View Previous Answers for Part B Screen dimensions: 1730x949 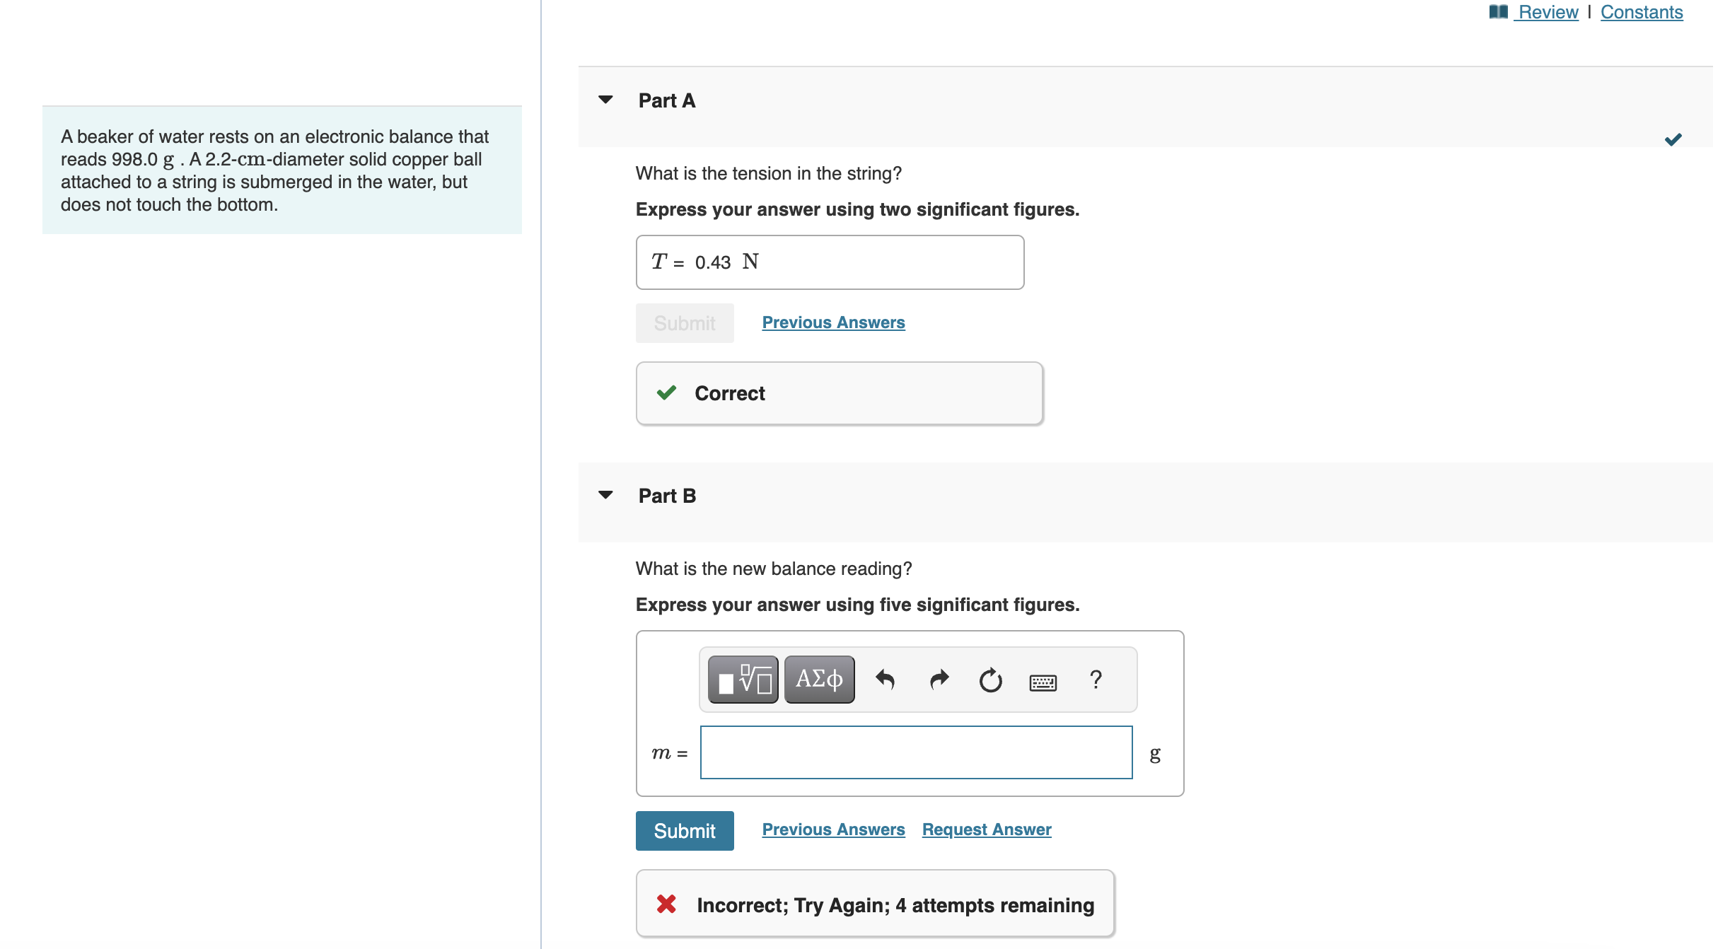tap(833, 829)
